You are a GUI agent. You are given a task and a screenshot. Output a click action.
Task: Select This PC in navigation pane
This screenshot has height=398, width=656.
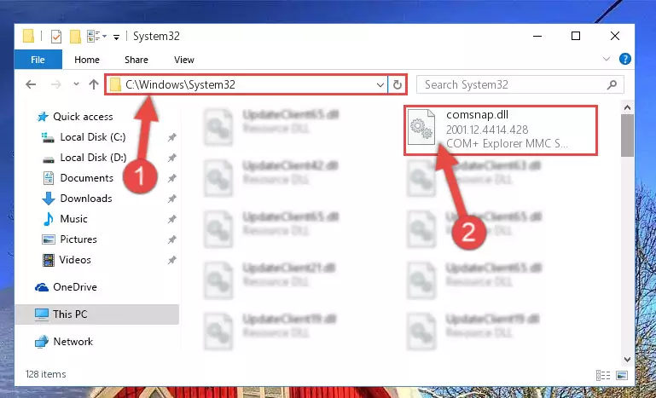coord(70,314)
